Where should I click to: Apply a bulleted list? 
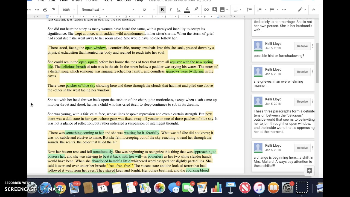pyautogui.click(x=272, y=10)
